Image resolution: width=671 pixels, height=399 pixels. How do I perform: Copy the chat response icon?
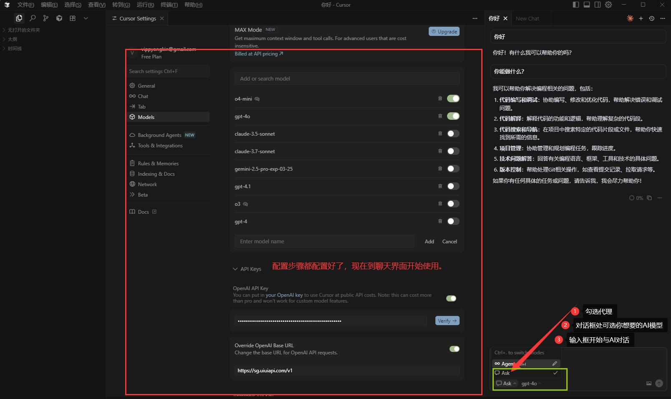(x=649, y=198)
